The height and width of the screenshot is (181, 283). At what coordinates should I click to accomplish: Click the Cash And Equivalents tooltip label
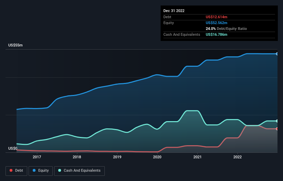click(182, 34)
